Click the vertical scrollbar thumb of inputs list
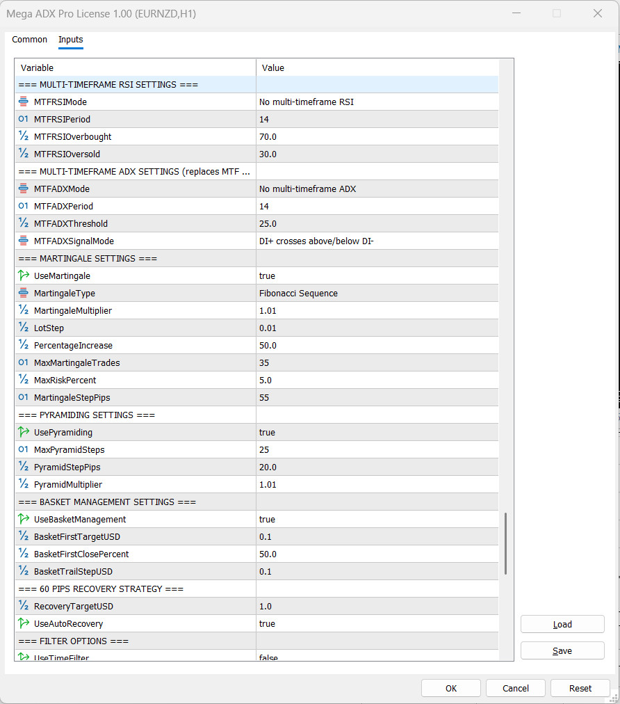This screenshot has height=704, width=620. (x=505, y=543)
